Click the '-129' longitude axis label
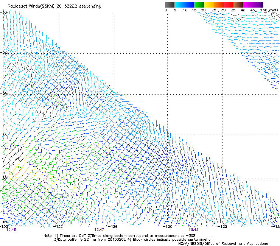This screenshot has height=246, width=280. (x=113, y=227)
